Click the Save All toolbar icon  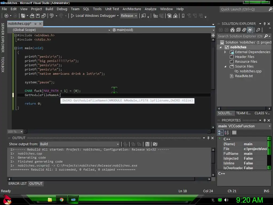click(44, 16)
